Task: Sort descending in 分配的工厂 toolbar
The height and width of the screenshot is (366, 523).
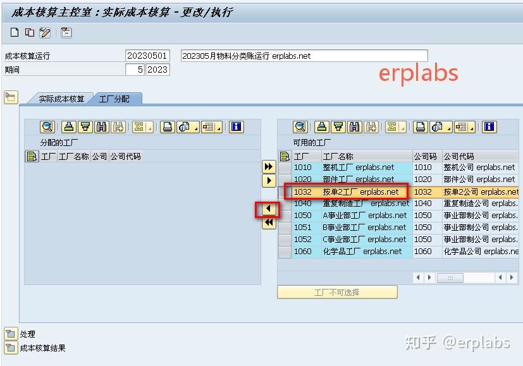Action: point(85,126)
